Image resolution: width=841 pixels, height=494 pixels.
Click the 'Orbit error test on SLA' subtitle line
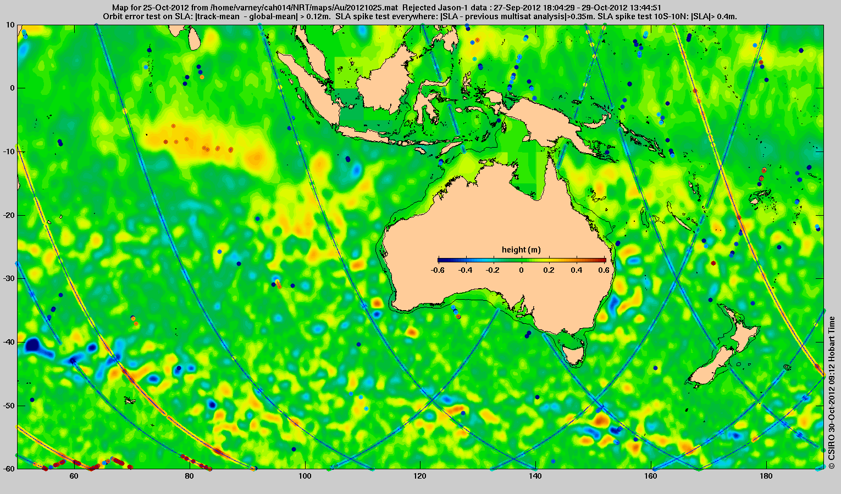tap(420, 16)
